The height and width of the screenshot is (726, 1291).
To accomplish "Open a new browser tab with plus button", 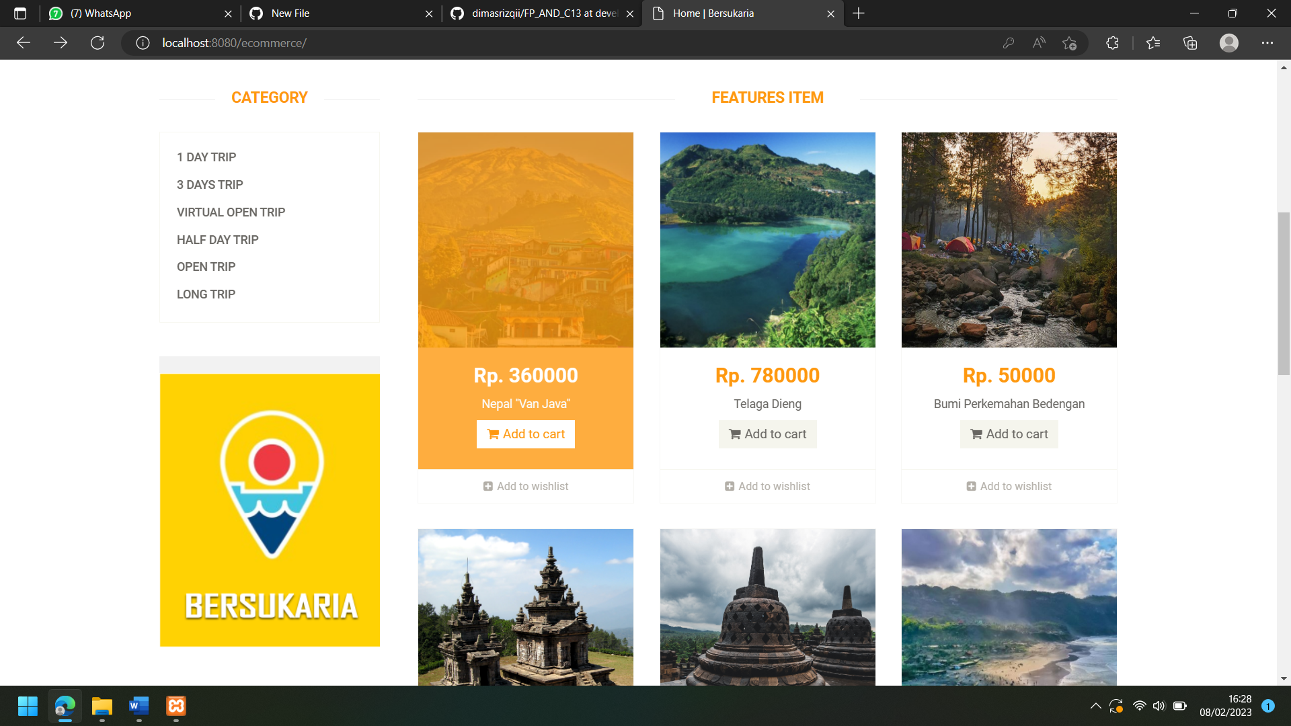I will tap(859, 13).
